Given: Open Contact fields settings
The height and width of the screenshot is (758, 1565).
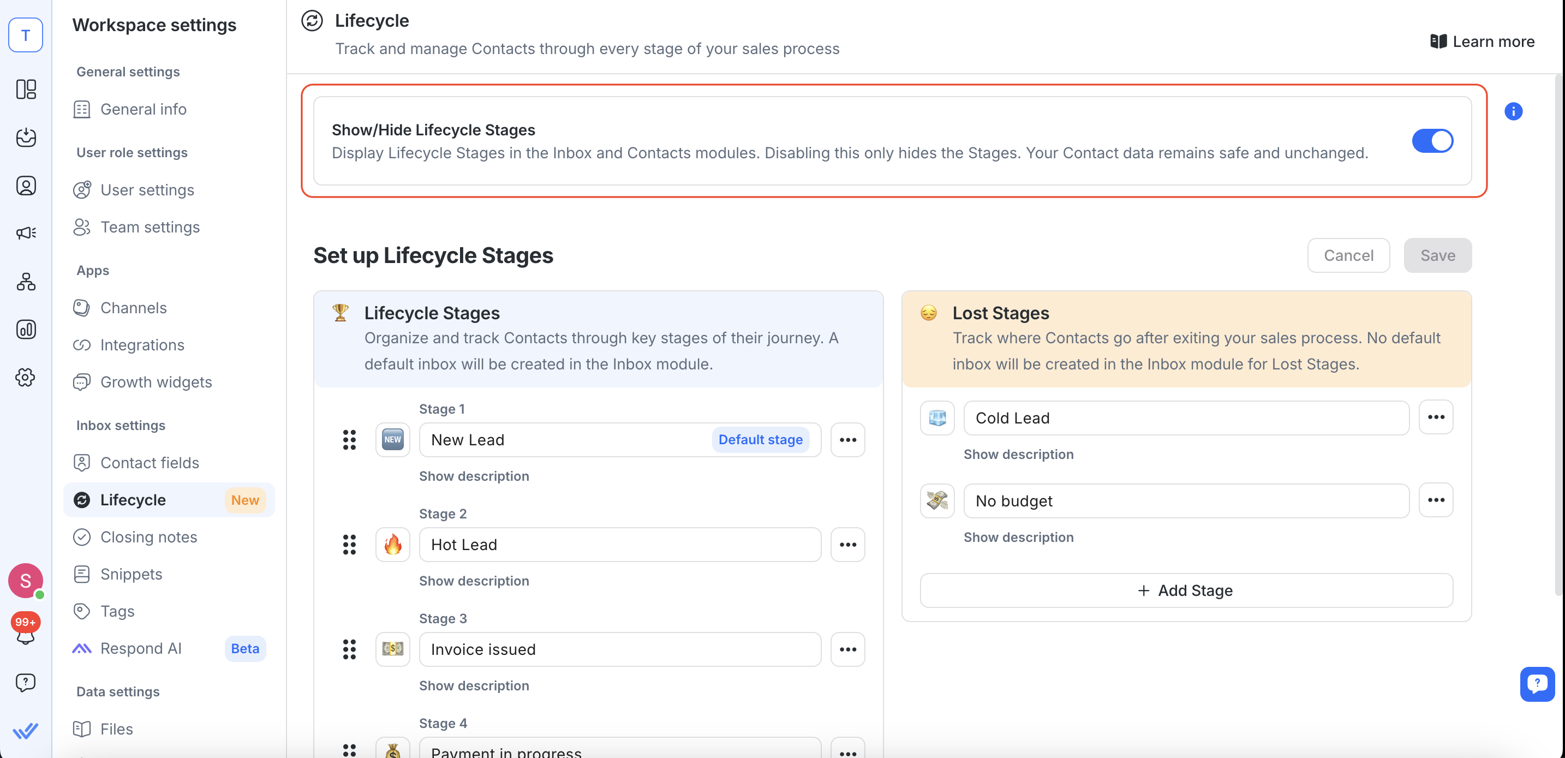Looking at the screenshot, I should click(x=150, y=462).
